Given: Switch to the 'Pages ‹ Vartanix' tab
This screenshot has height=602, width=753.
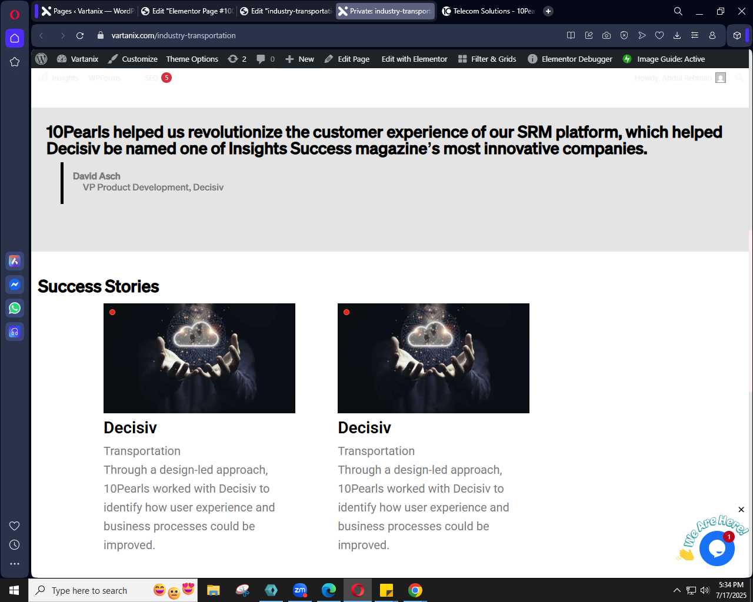Looking at the screenshot, I should point(87,11).
